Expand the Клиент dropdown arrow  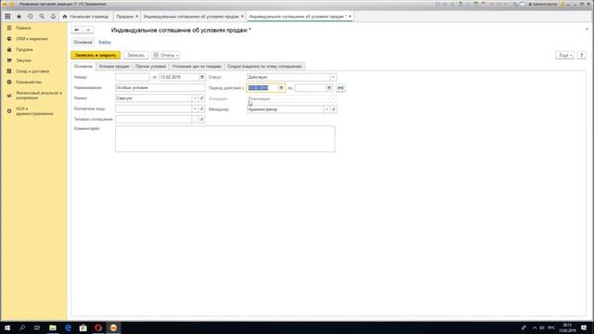point(195,98)
